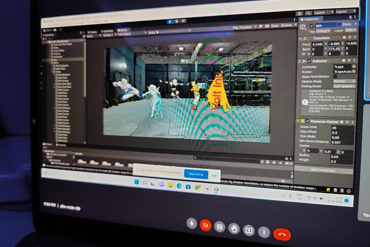370x247 pixels.
Task: Open File Explorer from the taskbar
Action: (x=170, y=185)
